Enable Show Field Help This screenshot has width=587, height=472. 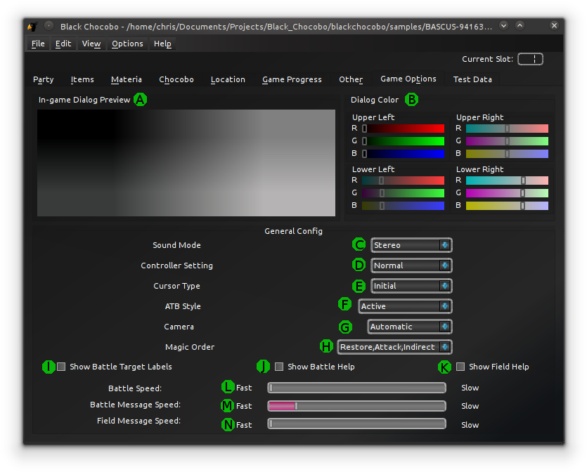(x=460, y=366)
